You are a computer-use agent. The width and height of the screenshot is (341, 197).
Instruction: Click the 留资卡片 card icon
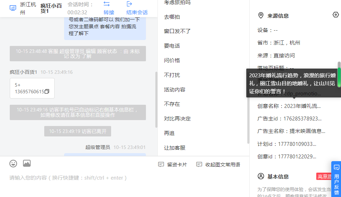[x=161, y=164]
